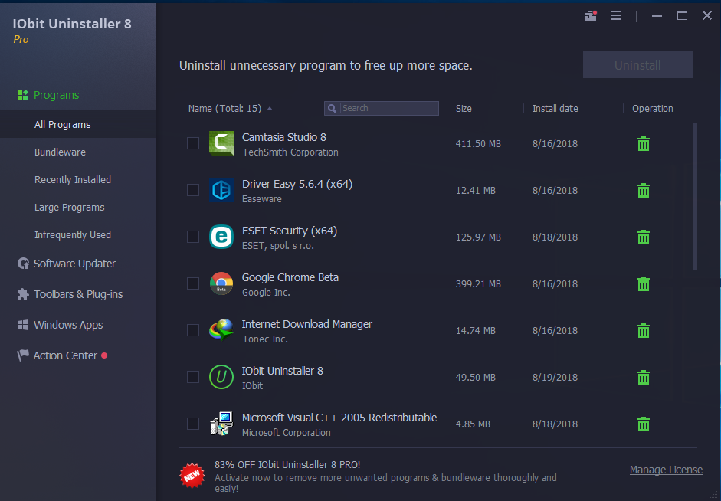This screenshot has height=501, width=721.
Task: Click the Uninstall button
Action: tap(637, 65)
